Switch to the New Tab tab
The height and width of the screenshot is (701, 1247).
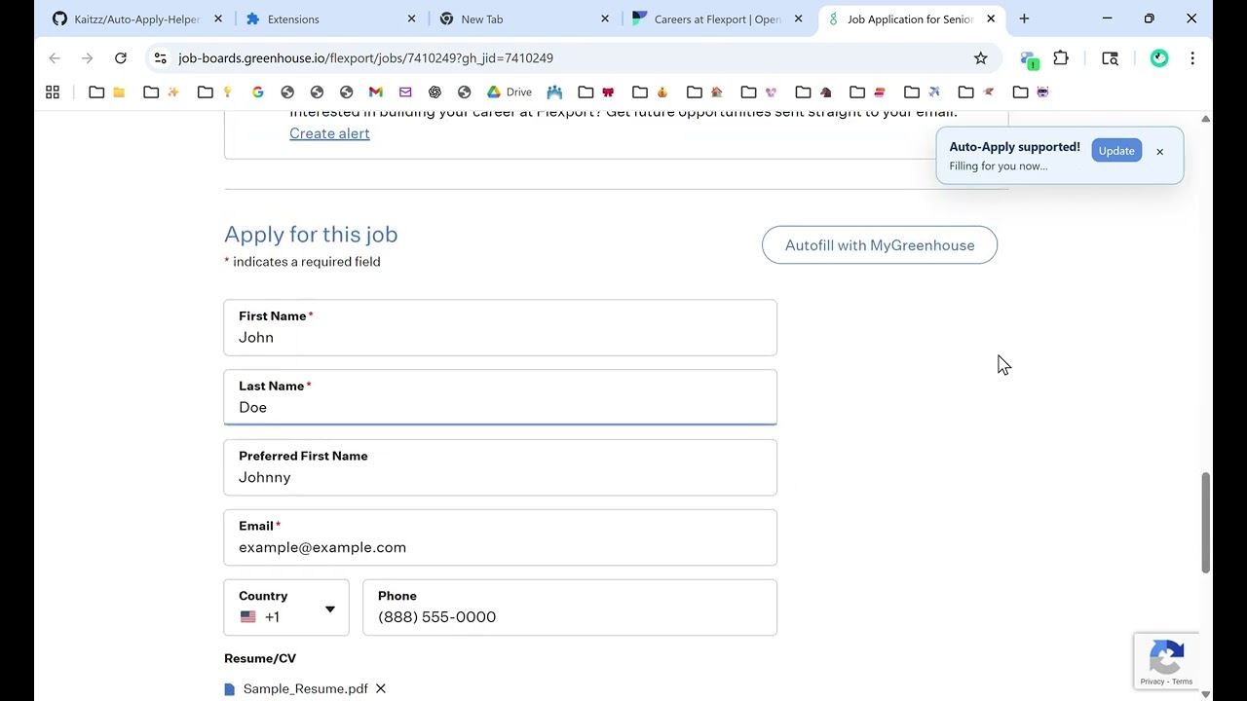point(523,18)
